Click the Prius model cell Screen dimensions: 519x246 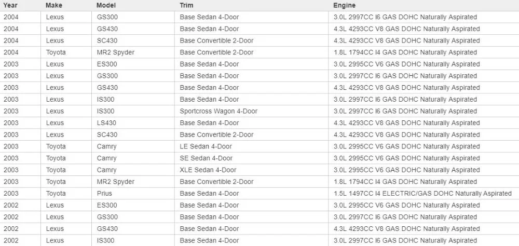click(133, 194)
